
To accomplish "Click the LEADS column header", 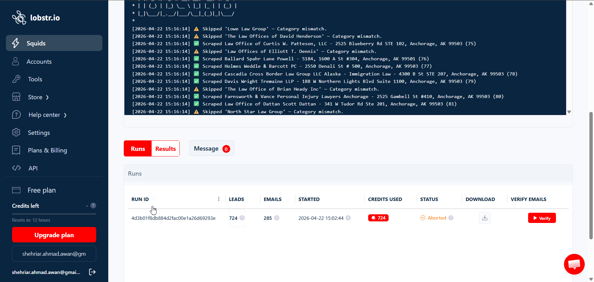I will point(236,199).
